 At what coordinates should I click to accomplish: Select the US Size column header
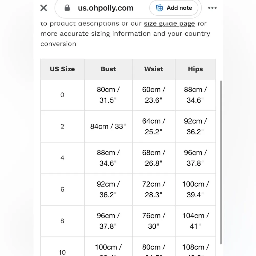pos(62,69)
